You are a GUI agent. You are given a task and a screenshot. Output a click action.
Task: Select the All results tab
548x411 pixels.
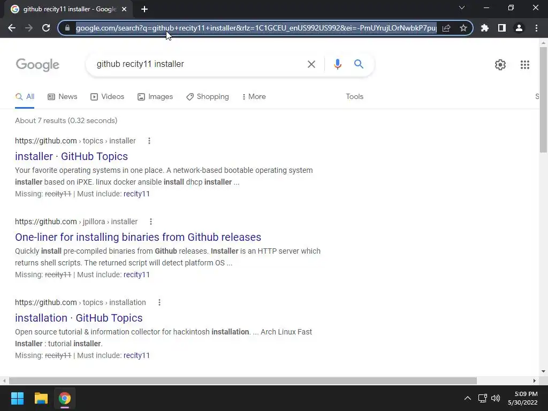(x=25, y=97)
